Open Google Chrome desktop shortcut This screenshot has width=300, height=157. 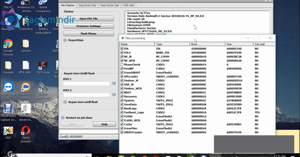tap(8, 47)
